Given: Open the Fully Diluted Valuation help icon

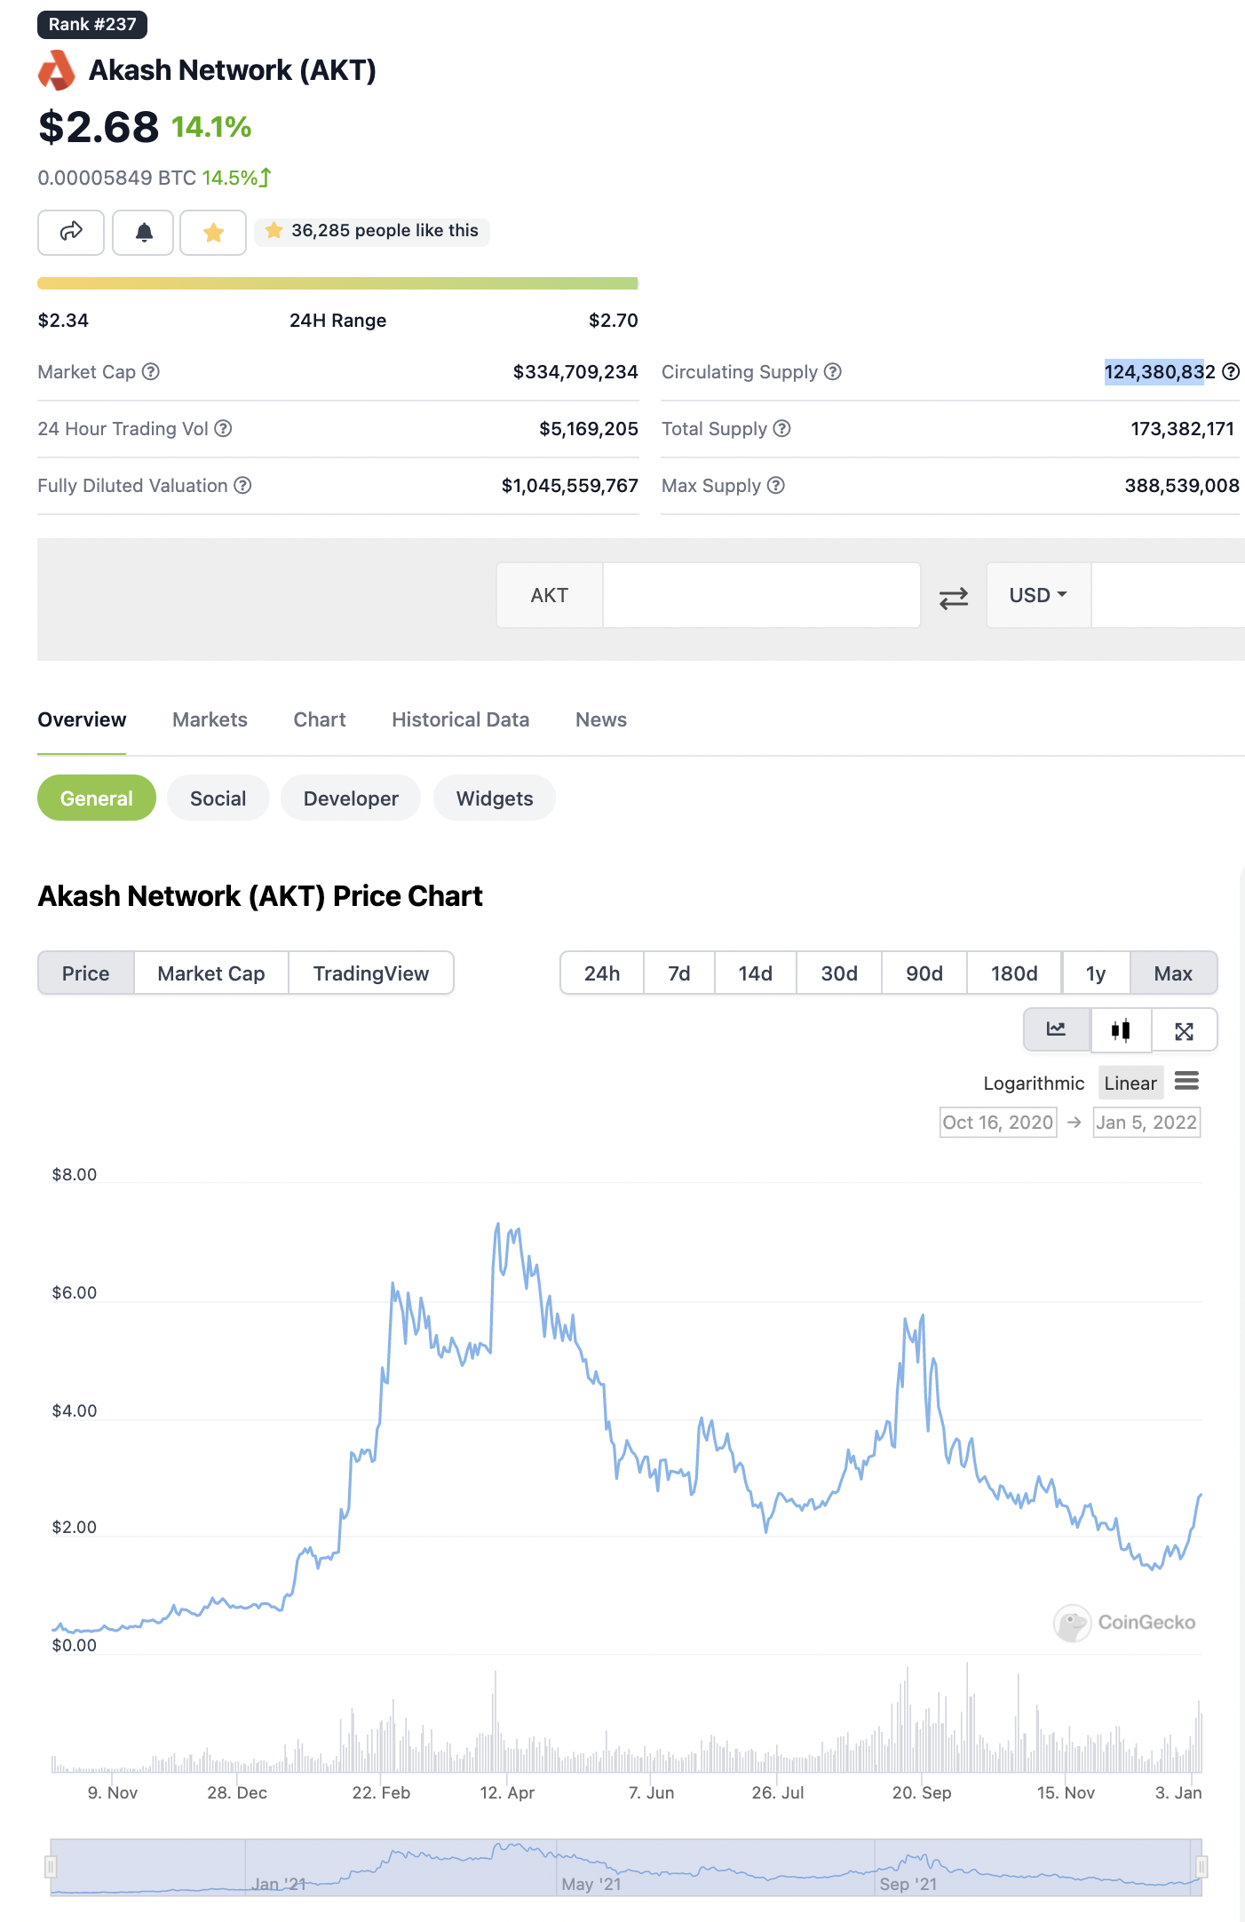Looking at the screenshot, I should coord(242,486).
